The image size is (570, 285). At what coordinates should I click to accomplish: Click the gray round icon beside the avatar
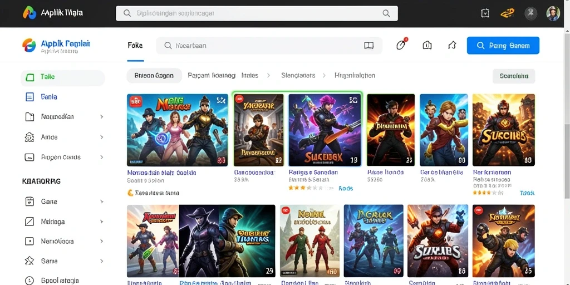tap(530, 13)
